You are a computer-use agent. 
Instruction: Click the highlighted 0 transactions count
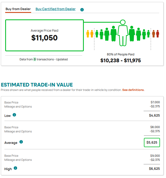(x=35, y=59)
